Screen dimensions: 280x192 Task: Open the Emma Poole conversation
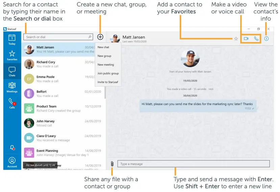[x=58, y=79]
